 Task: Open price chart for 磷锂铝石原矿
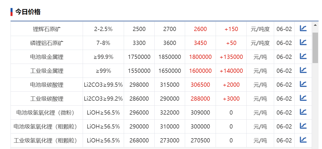(x=303, y=42)
